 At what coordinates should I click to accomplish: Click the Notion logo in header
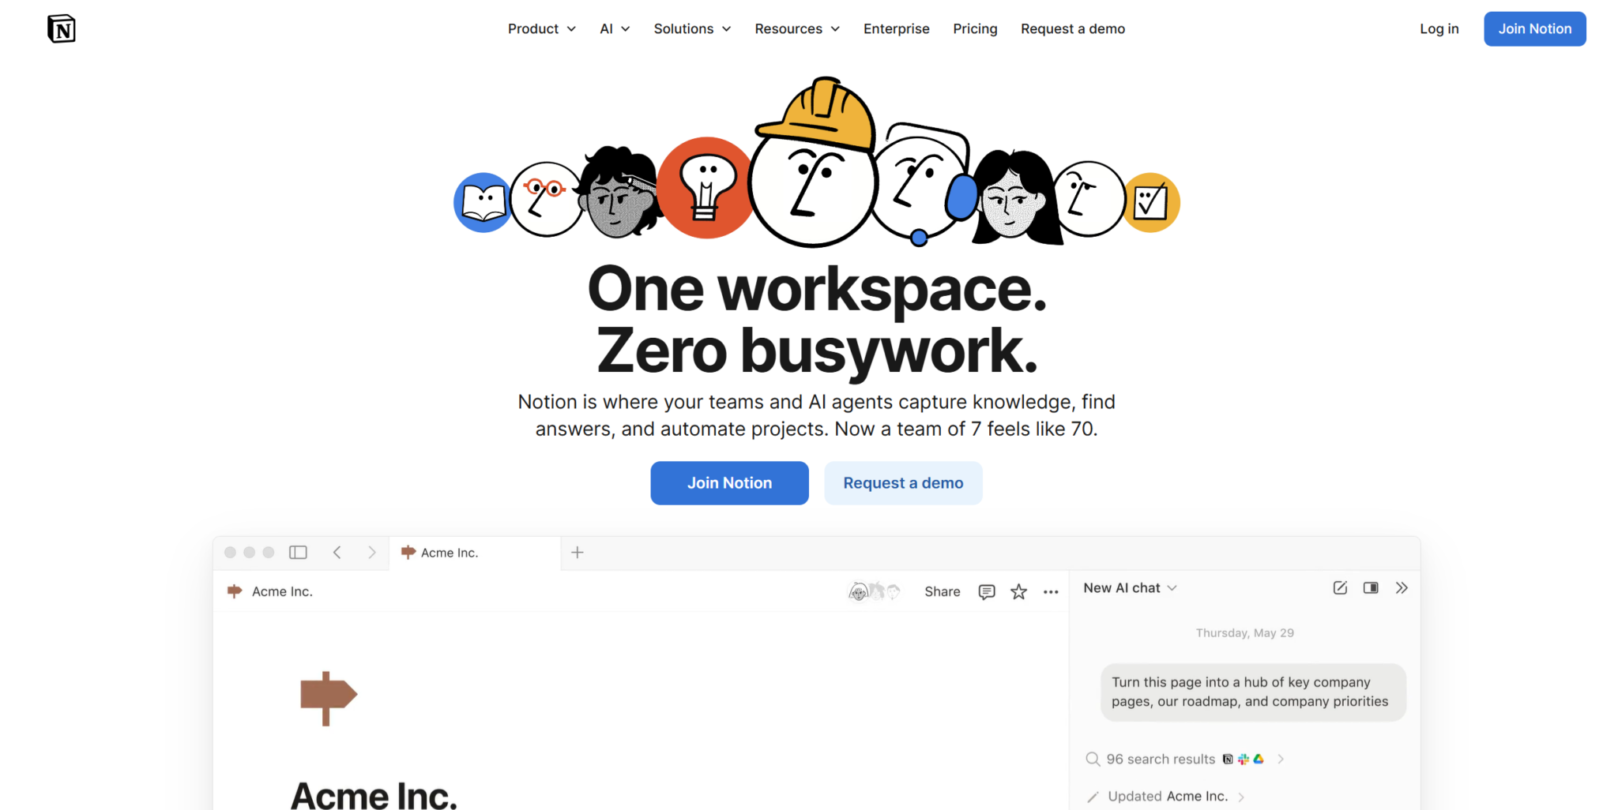point(61,29)
